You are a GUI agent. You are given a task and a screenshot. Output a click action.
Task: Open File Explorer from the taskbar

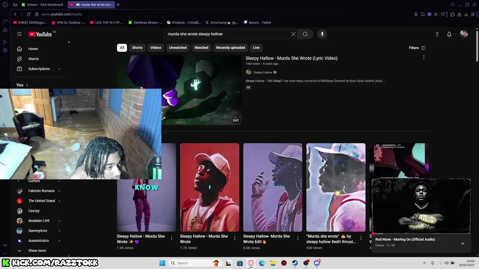[273, 263]
